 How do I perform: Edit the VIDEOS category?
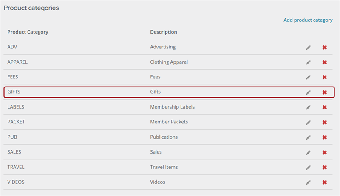(309, 182)
